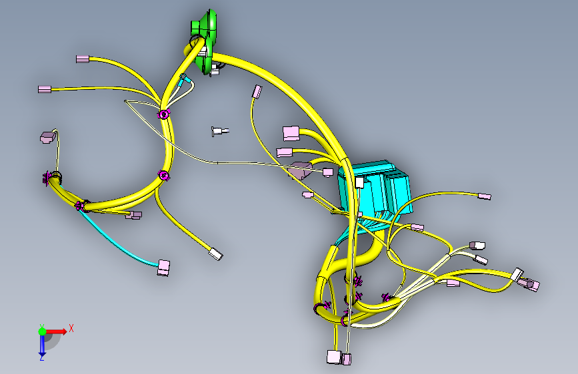Click the red X axis label
The image size is (578, 374).
pyautogui.click(x=71, y=328)
